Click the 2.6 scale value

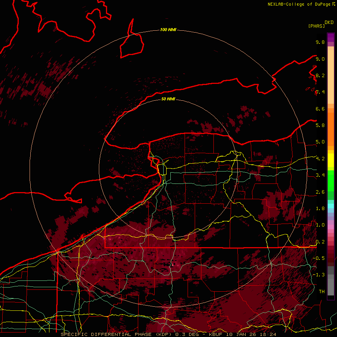[x=320, y=192]
